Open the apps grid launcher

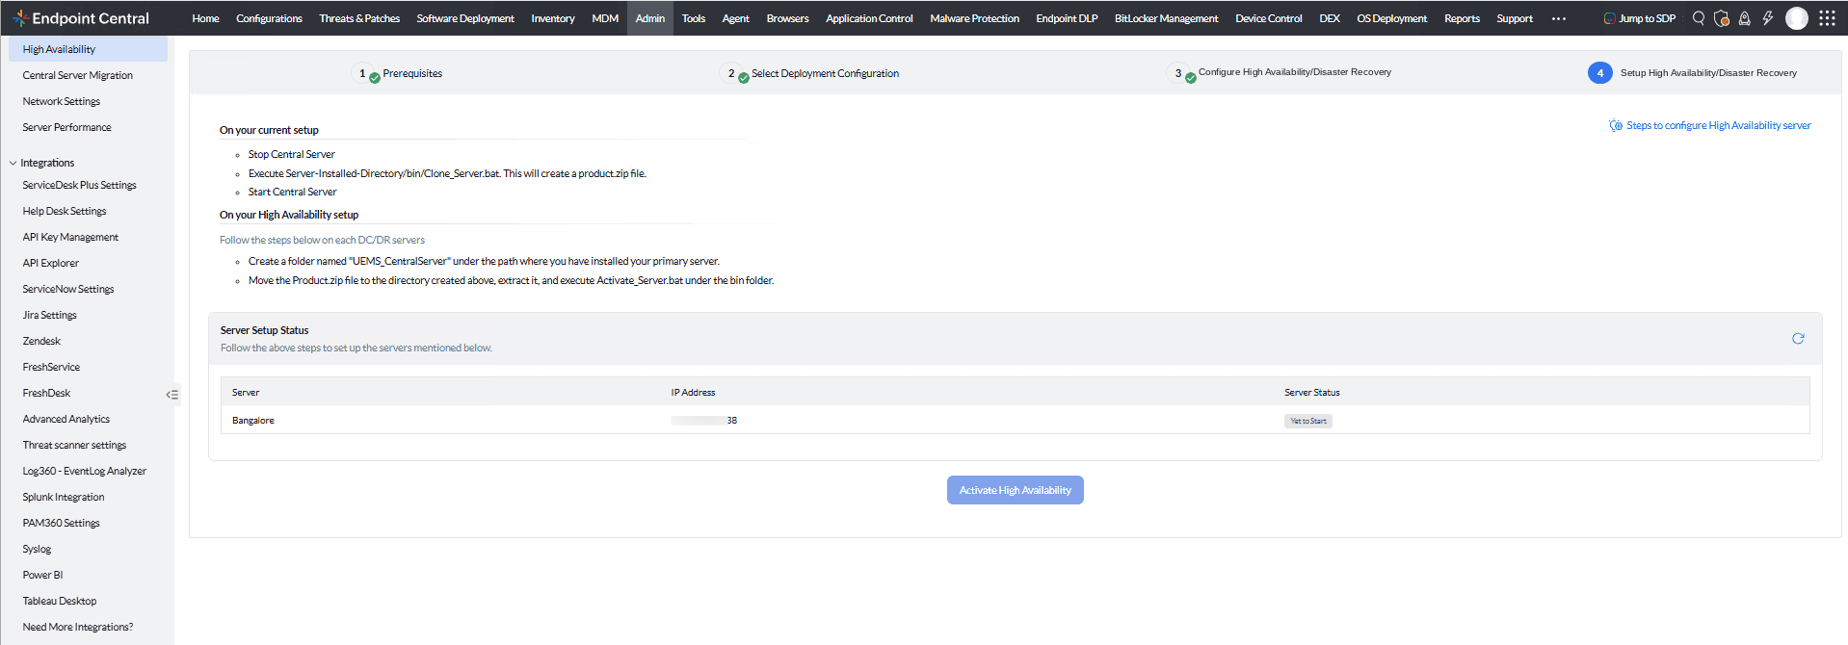point(1827,18)
